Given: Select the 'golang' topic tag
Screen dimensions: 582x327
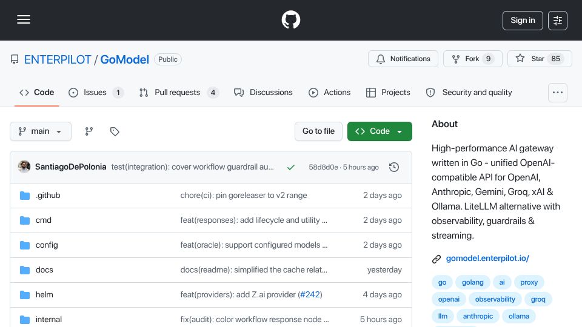Looking at the screenshot, I should [472, 283].
